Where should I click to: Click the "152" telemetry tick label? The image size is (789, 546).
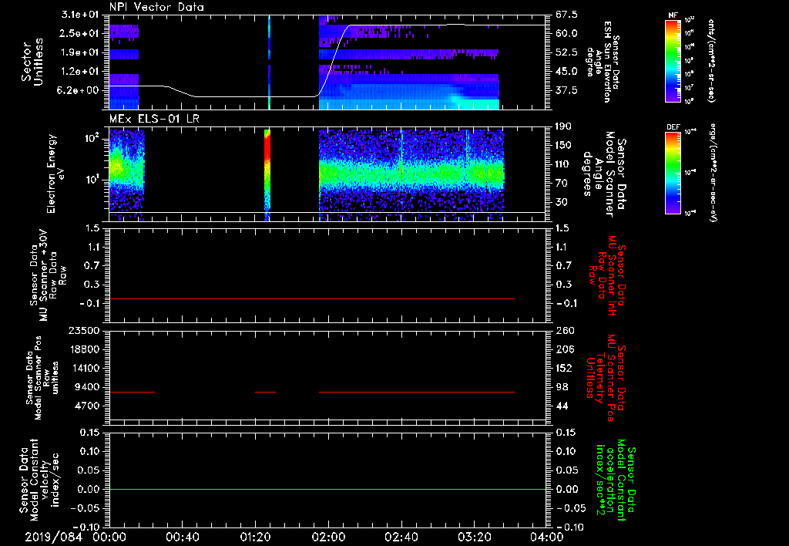coord(564,368)
